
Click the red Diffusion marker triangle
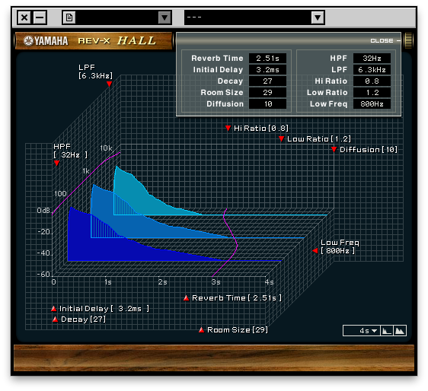click(334, 149)
